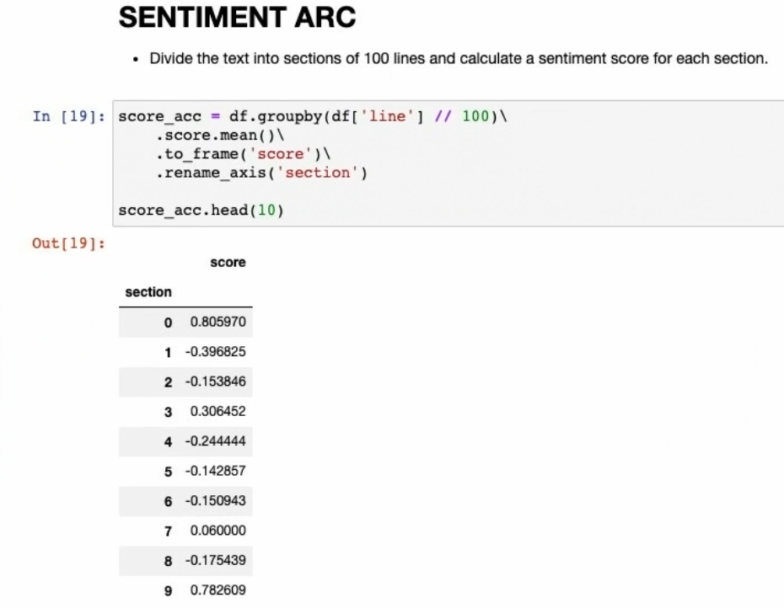784x608 pixels.
Task: Click the score column header
Action: click(x=228, y=263)
